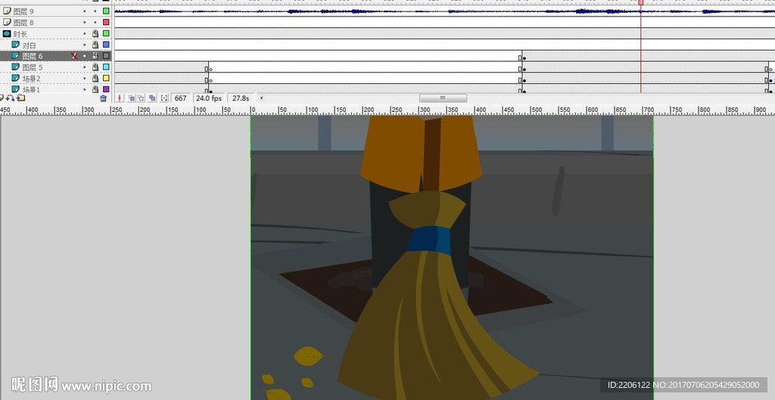
Task: Click the current frame number 667
Action: [x=180, y=98]
